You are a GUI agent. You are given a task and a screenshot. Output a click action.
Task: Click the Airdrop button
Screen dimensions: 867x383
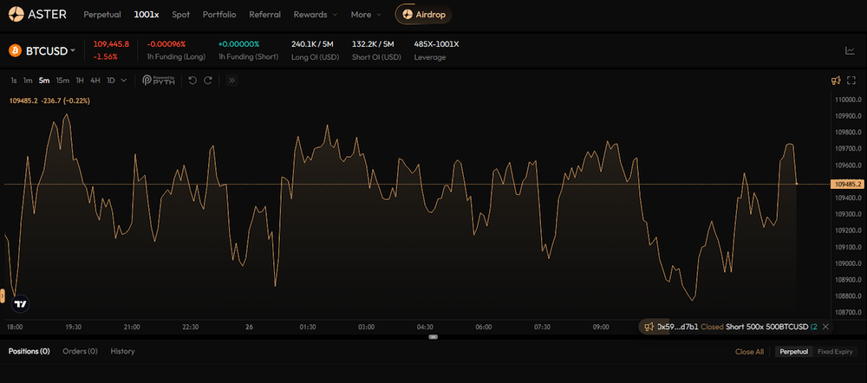[x=422, y=15]
